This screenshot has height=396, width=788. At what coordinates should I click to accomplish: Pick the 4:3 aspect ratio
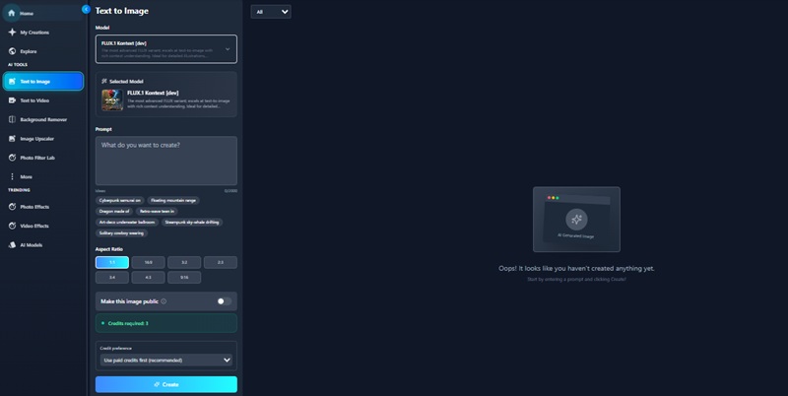coord(149,278)
